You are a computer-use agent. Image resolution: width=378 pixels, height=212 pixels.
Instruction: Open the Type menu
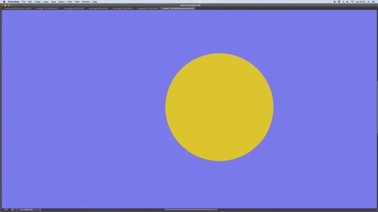point(54,2)
